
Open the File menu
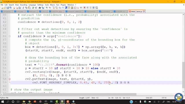[x=2, y=5]
